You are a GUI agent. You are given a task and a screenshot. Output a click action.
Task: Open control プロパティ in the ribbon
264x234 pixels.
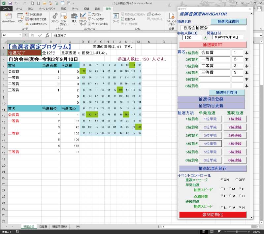pos(95,14)
